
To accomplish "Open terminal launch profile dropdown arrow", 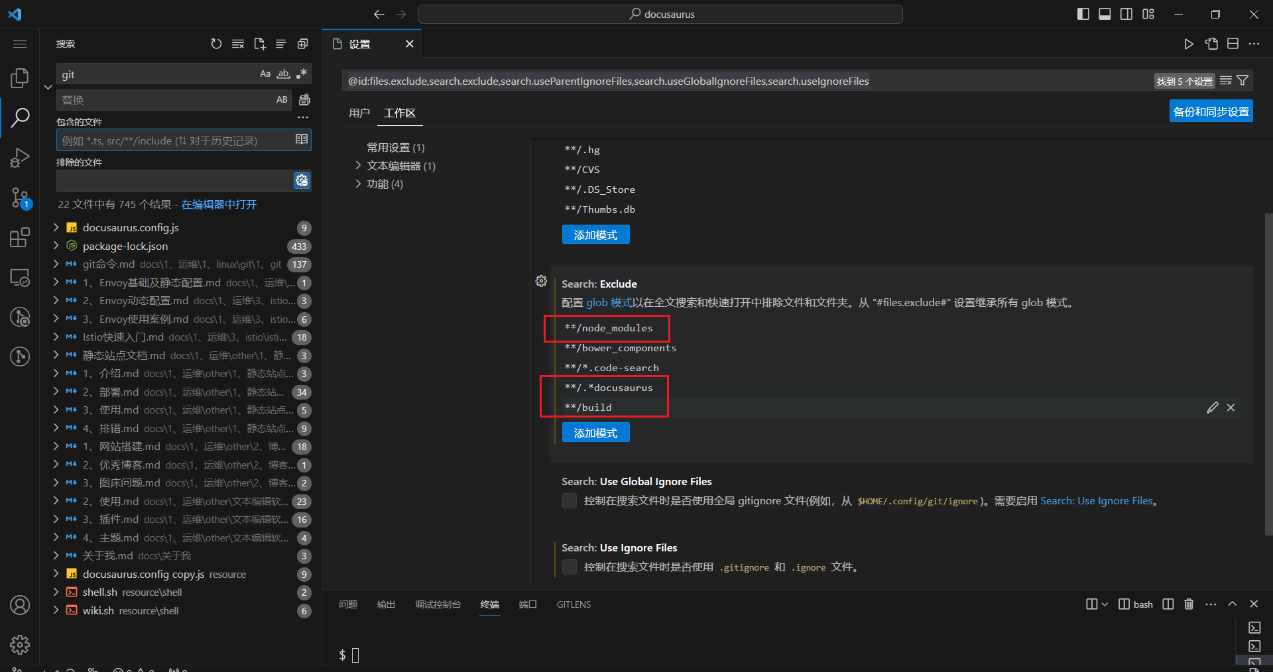I will (1104, 604).
